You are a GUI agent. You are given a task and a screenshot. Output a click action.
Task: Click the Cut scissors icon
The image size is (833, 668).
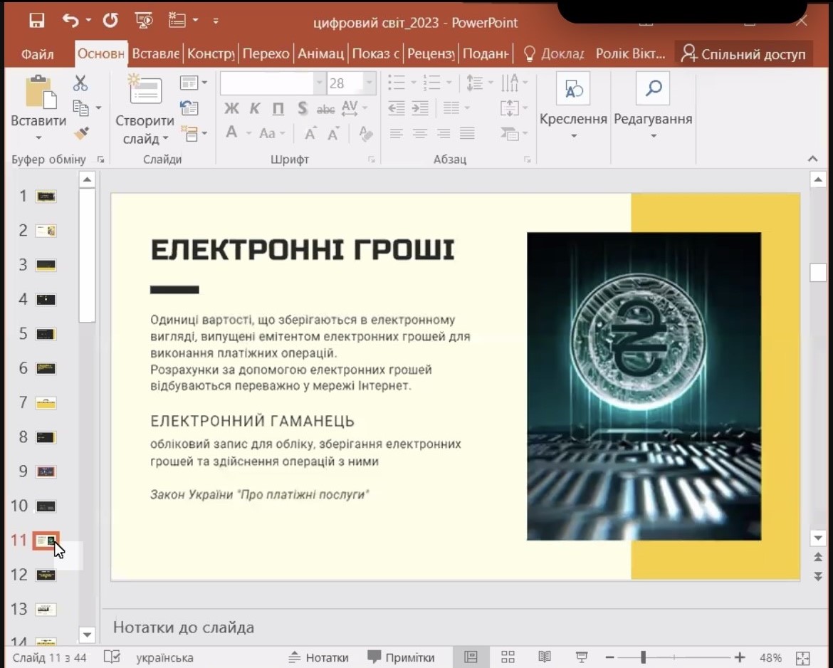(x=80, y=83)
